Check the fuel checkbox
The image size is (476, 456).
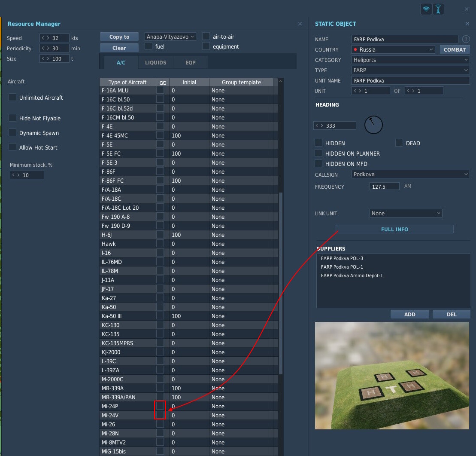(149, 46)
